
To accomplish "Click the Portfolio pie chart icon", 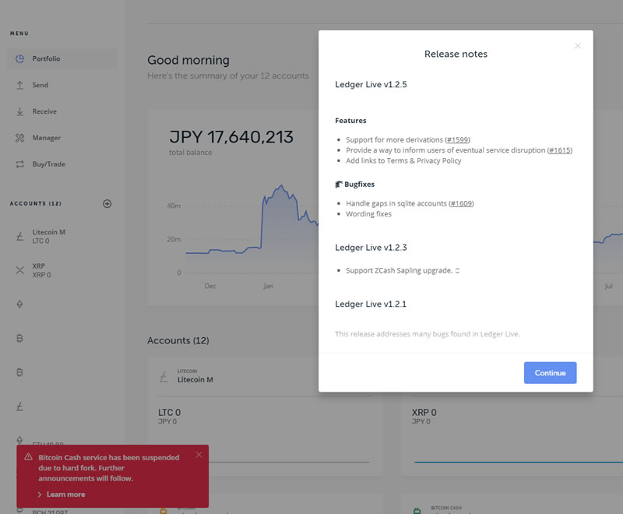I will (x=20, y=58).
